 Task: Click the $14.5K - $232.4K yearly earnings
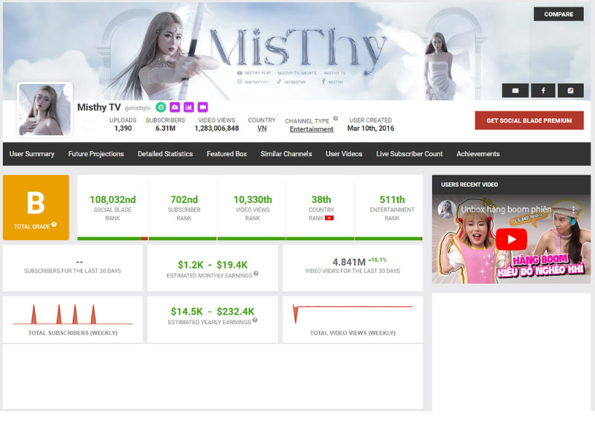[213, 311]
